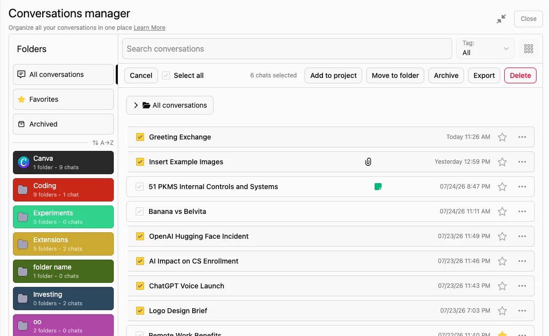
Task: Focus the Search conversations field
Action: coord(287,49)
